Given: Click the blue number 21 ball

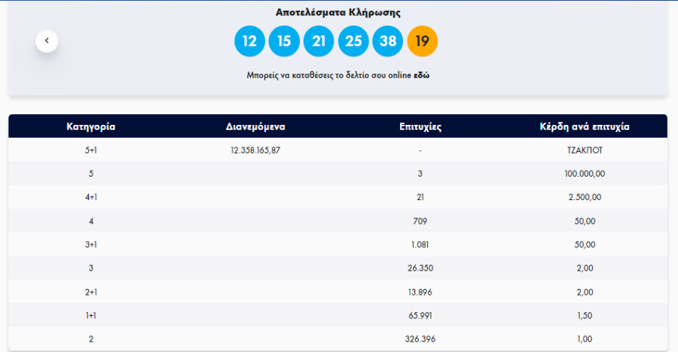Looking at the screenshot, I should point(319,41).
